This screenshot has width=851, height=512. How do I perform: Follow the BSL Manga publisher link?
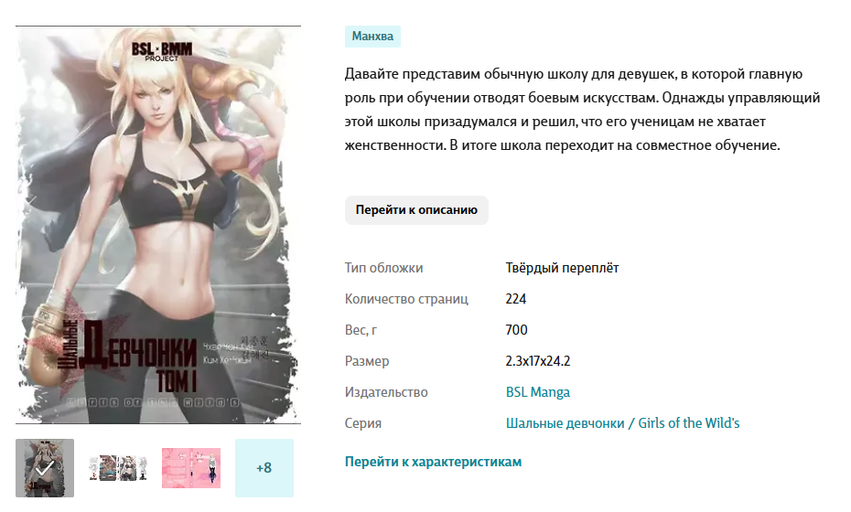[538, 392]
